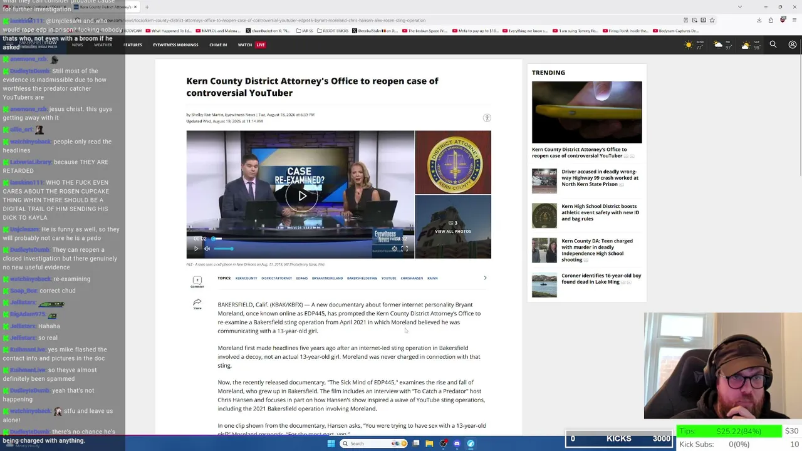Screen dimensions: 802x451
Task: Open the DISTRICTATTORNEY topic tag
Action: [x=276, y=278]
